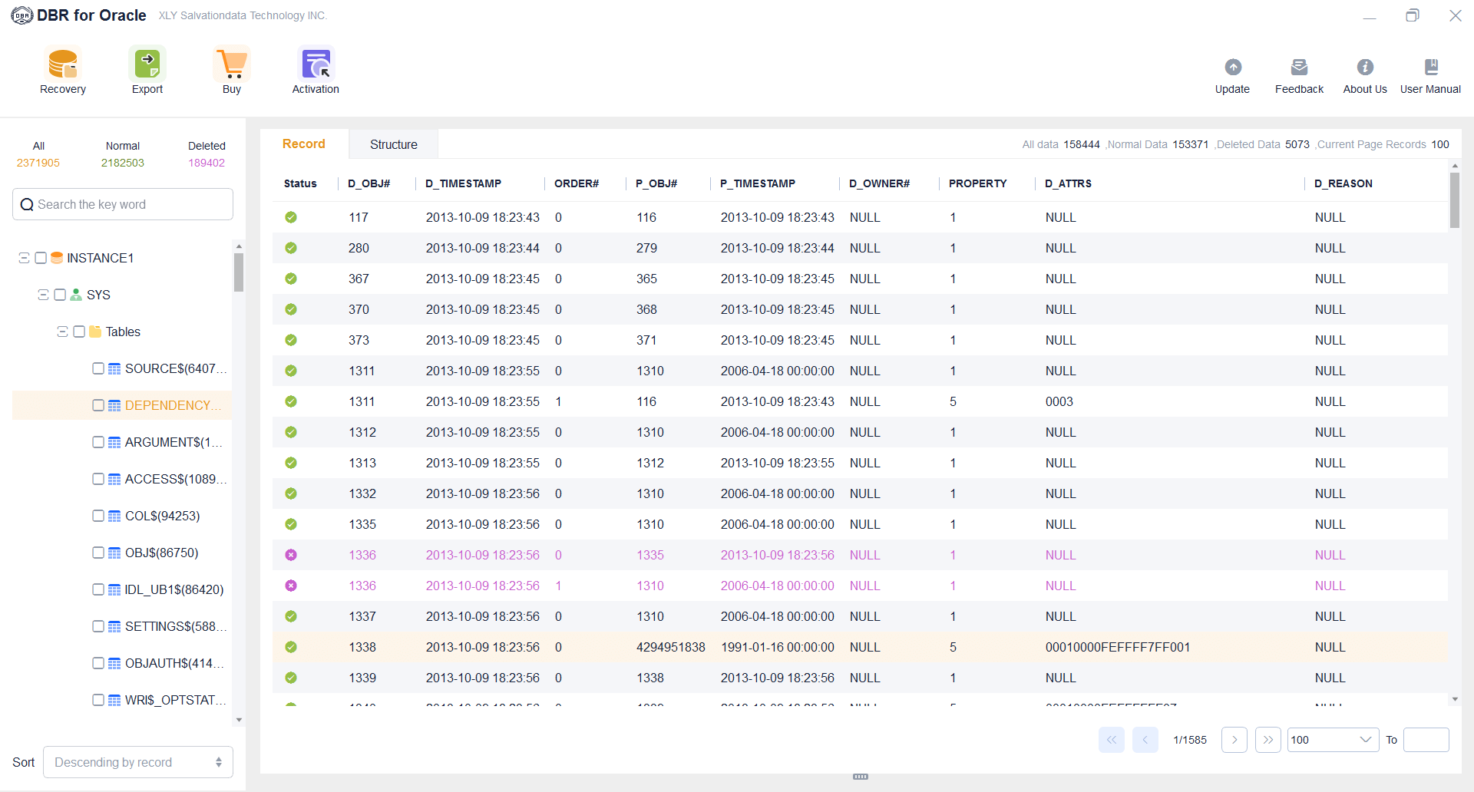Collapse the SYS schema node
The image size is (1474, 792).
[44, 295]
